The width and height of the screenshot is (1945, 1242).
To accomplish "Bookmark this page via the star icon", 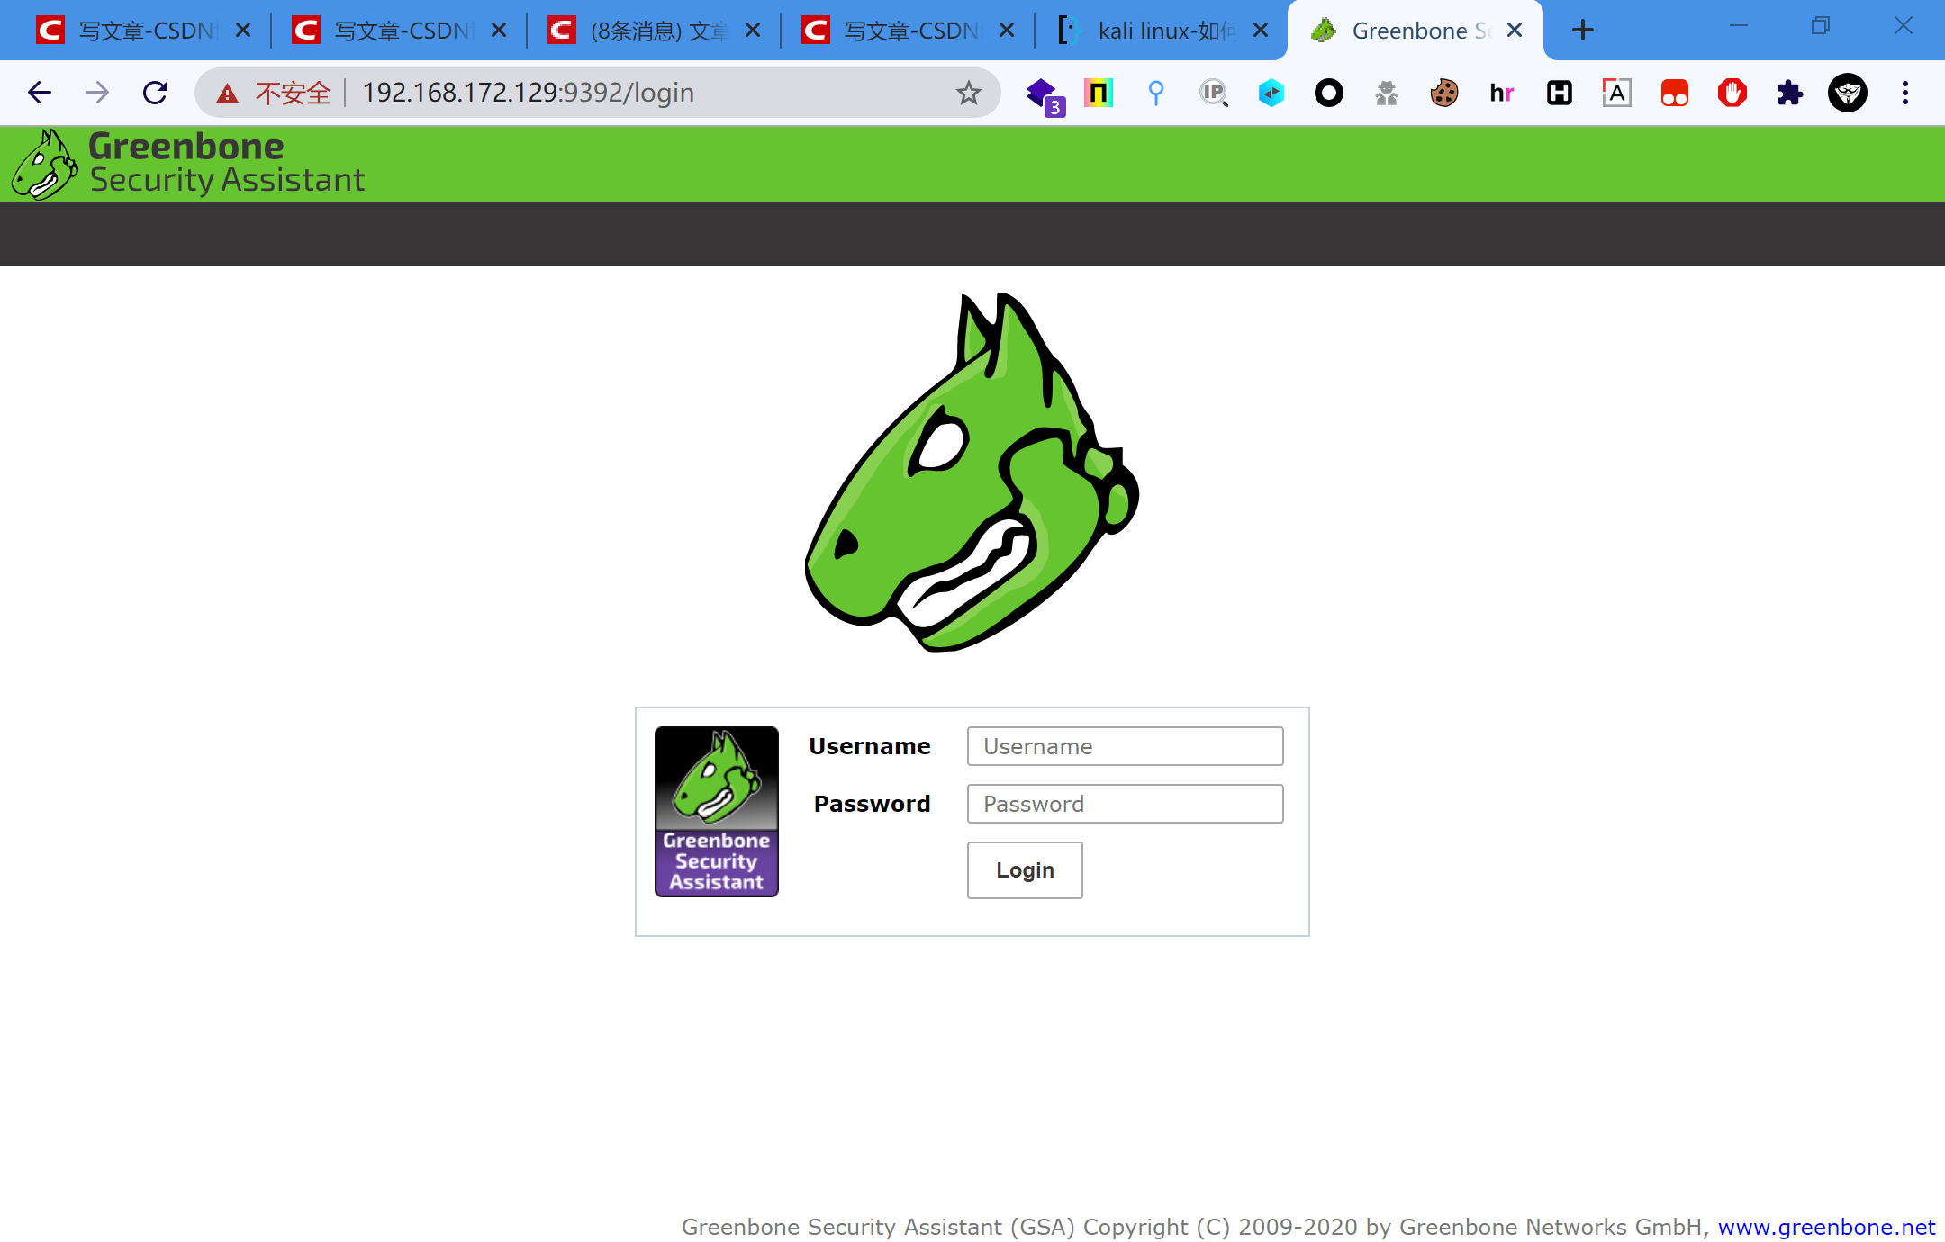I will 969,92.
